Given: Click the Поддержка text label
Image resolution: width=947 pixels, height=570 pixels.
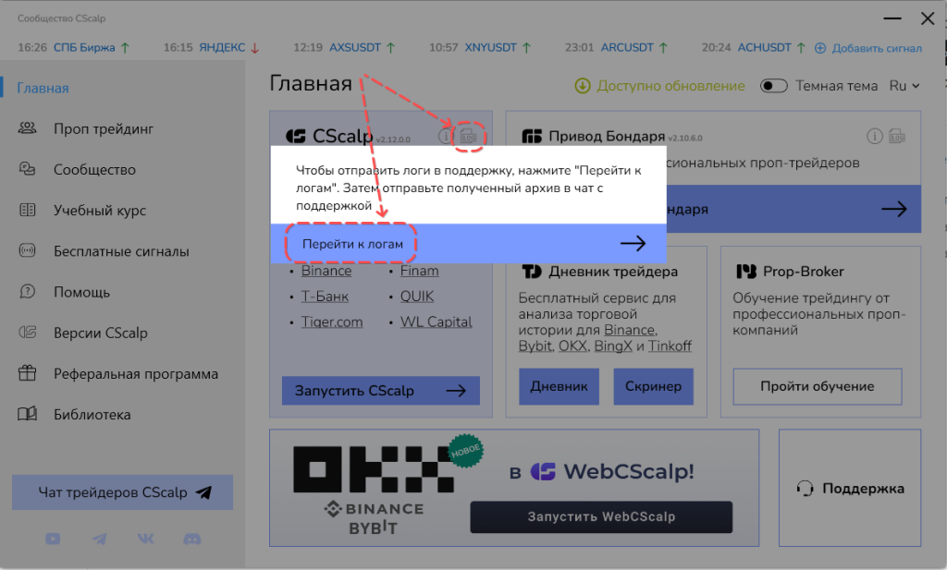Looking at the screenshot, I should (x=863, y=488).
